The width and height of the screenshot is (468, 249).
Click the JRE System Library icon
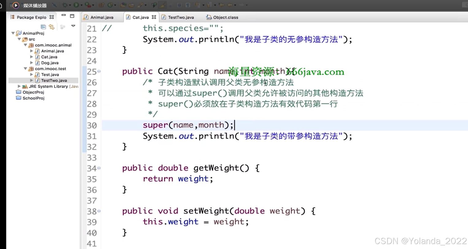[x=25, y=86]
